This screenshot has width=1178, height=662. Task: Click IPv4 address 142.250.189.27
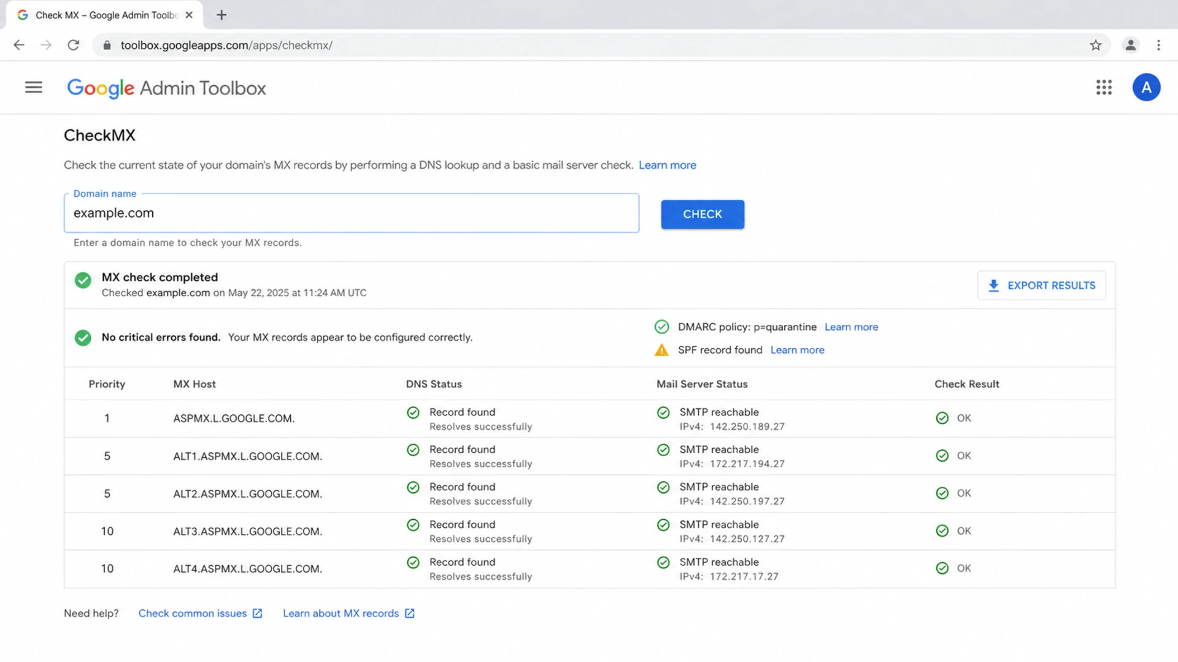pos(747,427)
